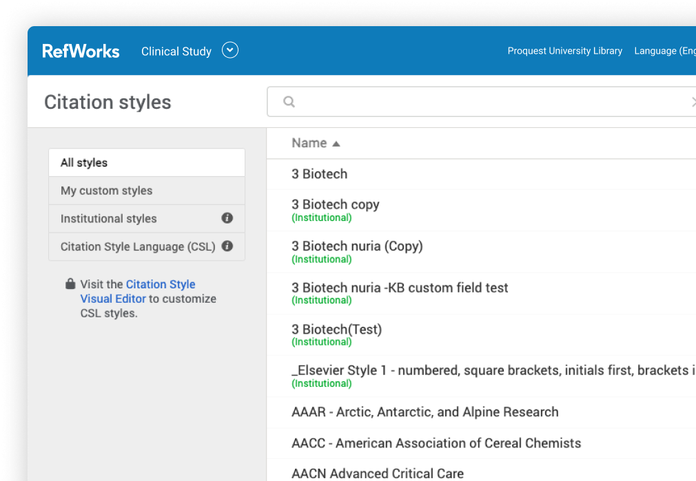Open Proquest University Library link
This screenshot has height=481, width=696.
point(564,51)
